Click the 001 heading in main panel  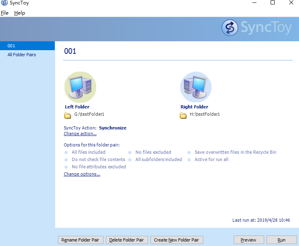tap(70, 51)
